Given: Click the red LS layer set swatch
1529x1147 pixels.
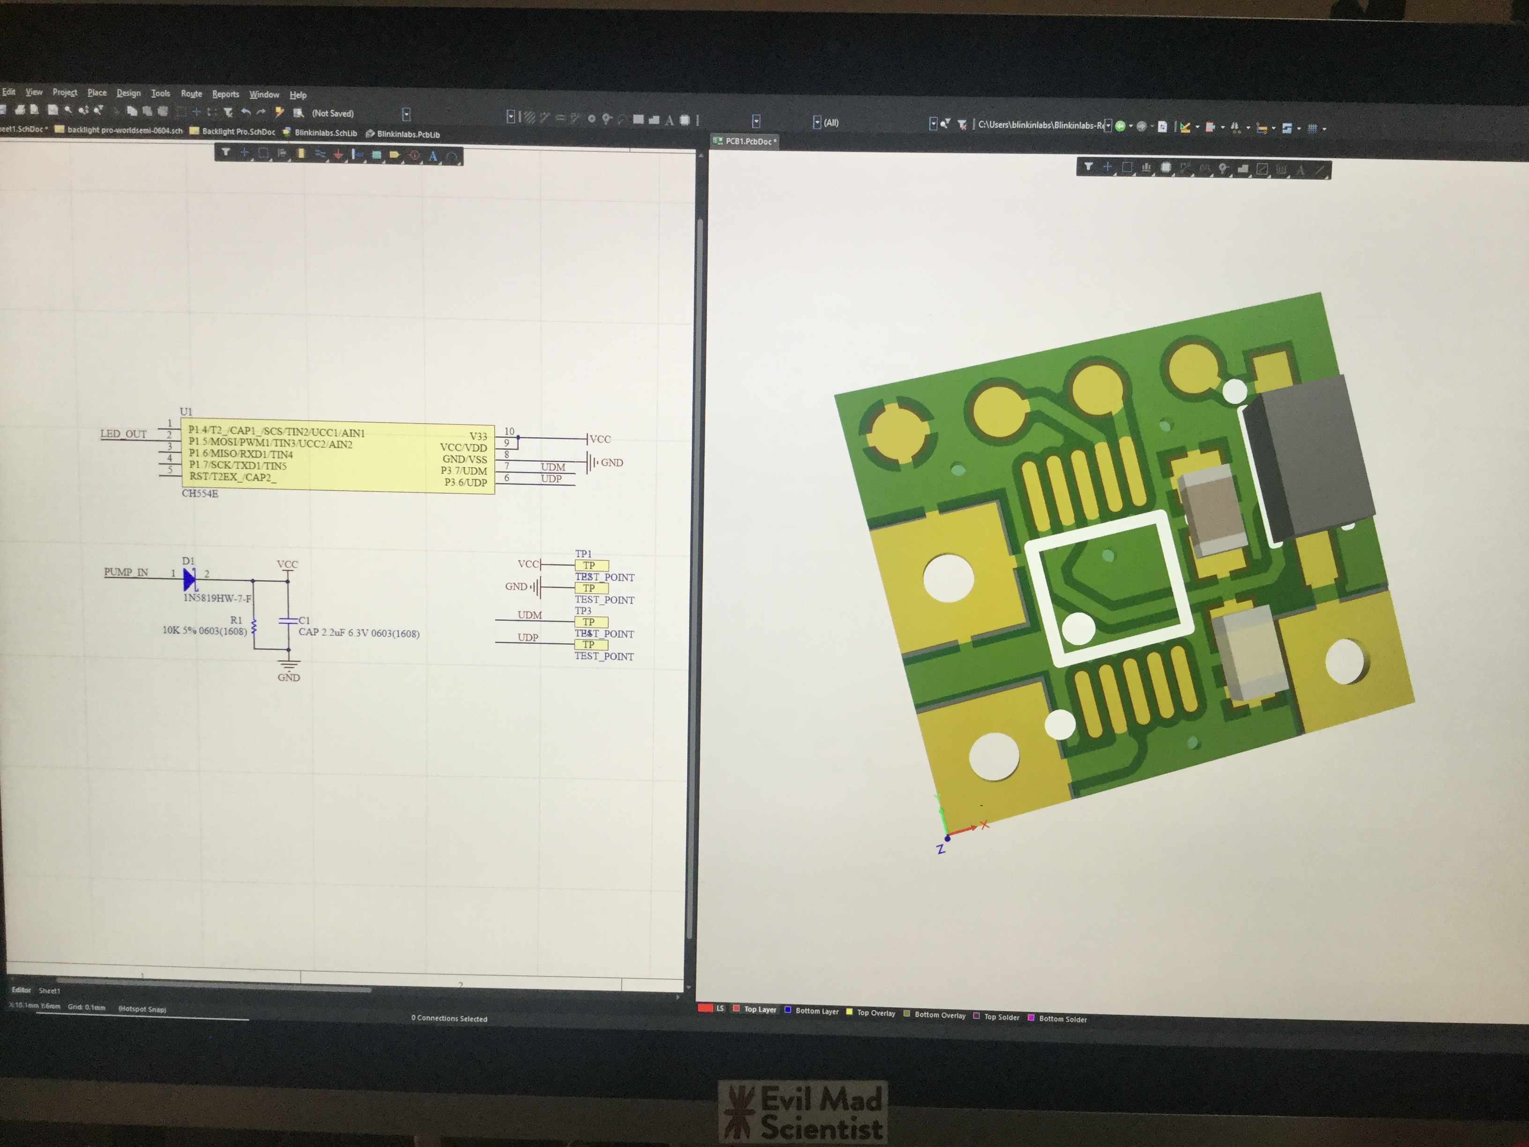Looking at the screenshot, I should pyautogui.click(x=706, y=1008).
